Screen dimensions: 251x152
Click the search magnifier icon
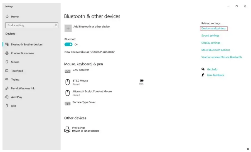pos(56,25)
